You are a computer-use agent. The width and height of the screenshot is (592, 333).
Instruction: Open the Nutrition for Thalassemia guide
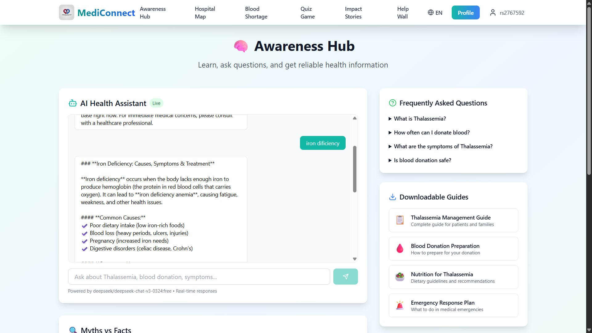[453, 277]
